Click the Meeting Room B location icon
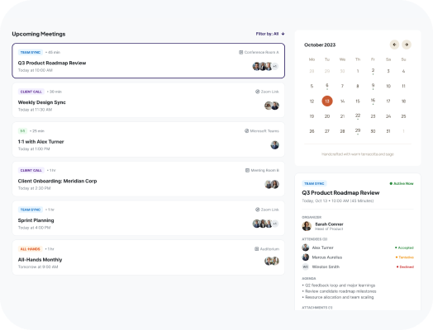Image resolution: width=433 pixels, height=330 pixels. [x=247, y=171]
